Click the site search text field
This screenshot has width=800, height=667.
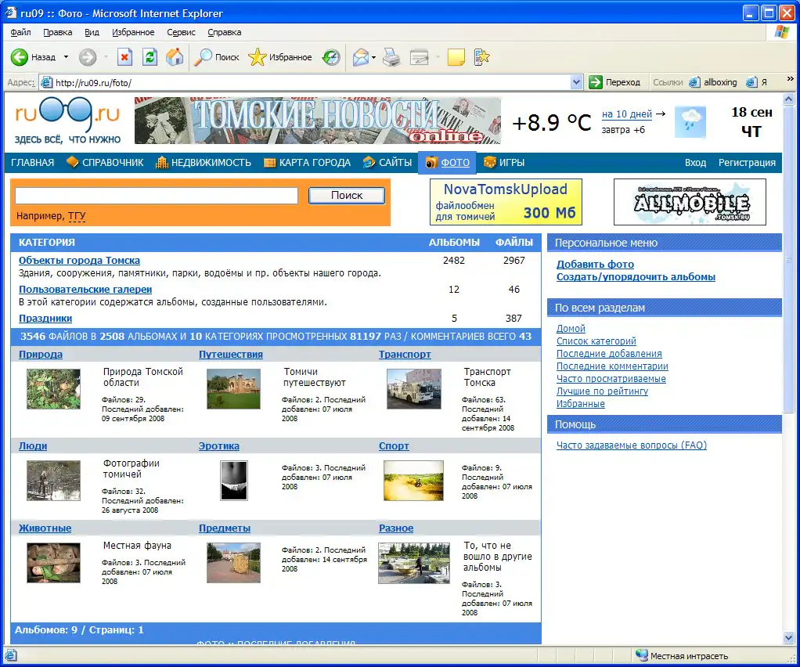pyautogui.click(x=157, y=196)
